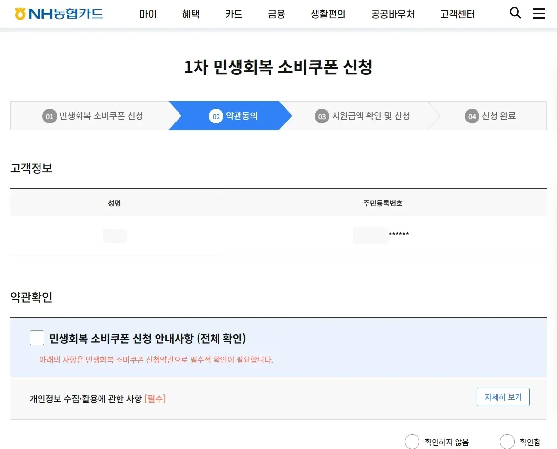Open the 혜택 menu
The image size is (557, 449).
coord(191,14)
